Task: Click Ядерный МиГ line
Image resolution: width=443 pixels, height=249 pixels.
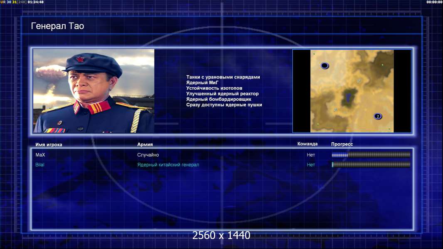Action: pyautogui.click(x=202, y=83)
